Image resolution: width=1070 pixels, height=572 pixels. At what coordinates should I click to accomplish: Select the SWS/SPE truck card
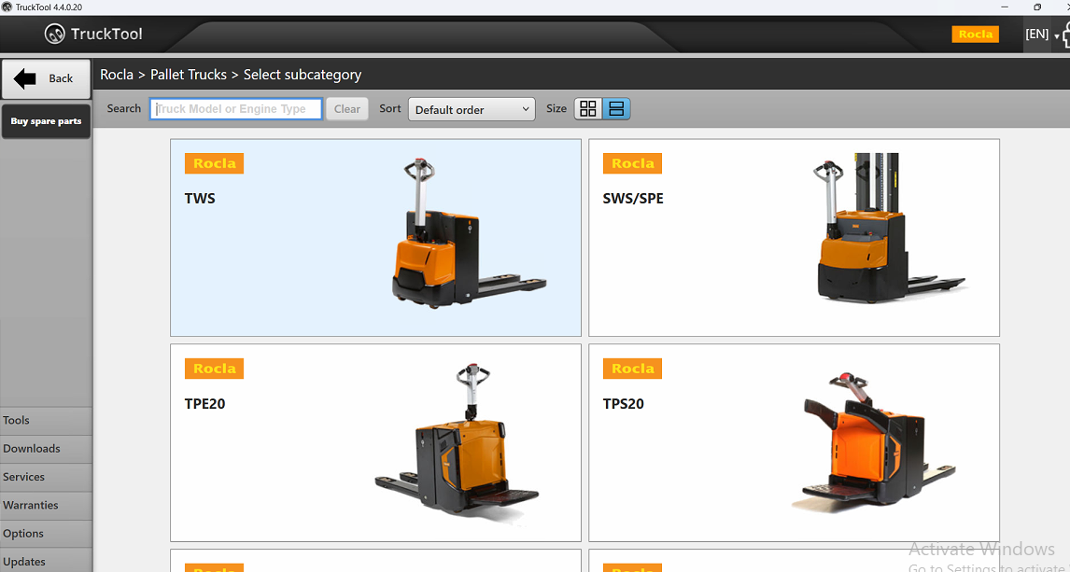coord(794,238)
